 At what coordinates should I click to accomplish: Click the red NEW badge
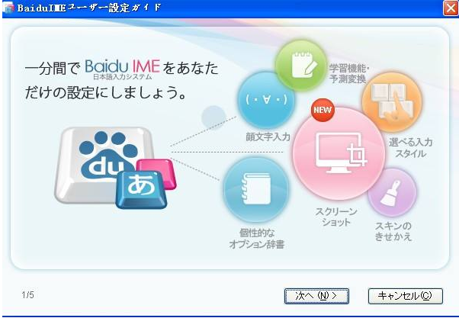coord(323,112)
